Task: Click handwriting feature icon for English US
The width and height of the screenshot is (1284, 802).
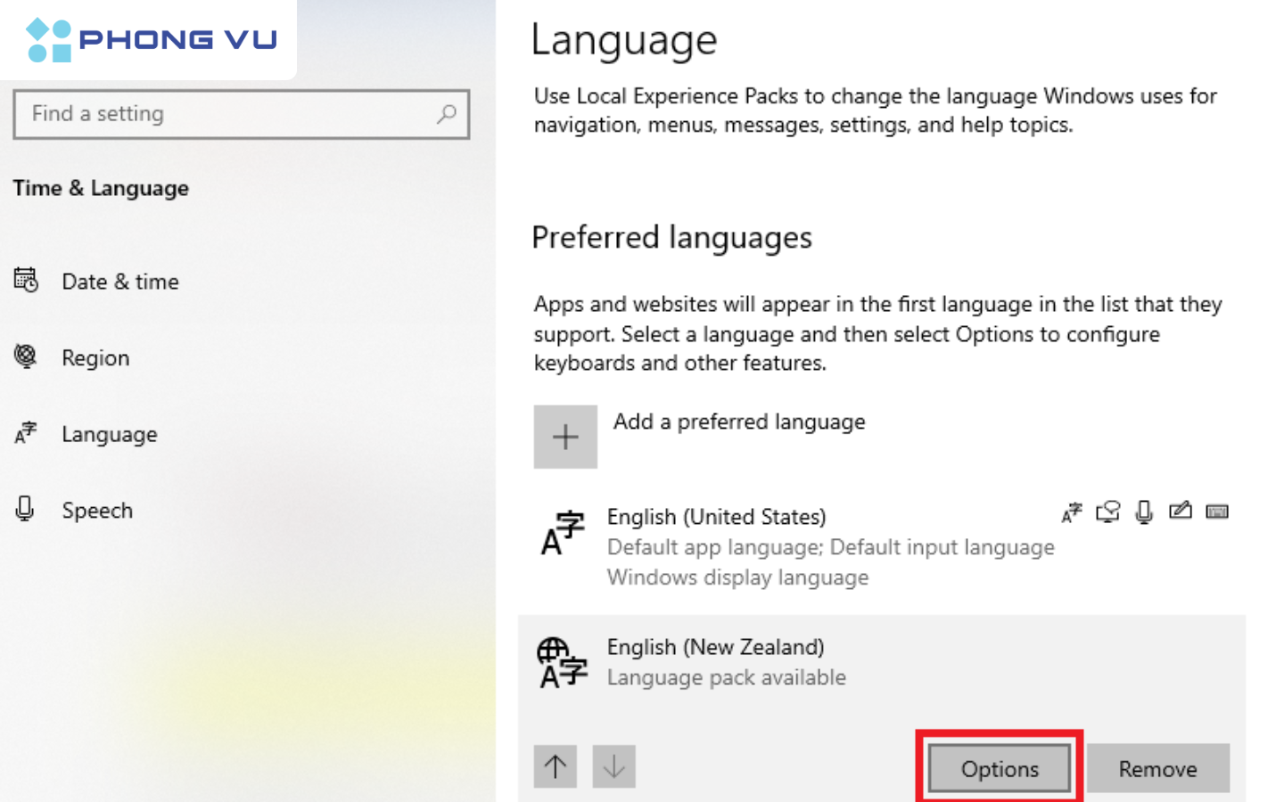Action: pyautogui.click(x=1181, y=511)
